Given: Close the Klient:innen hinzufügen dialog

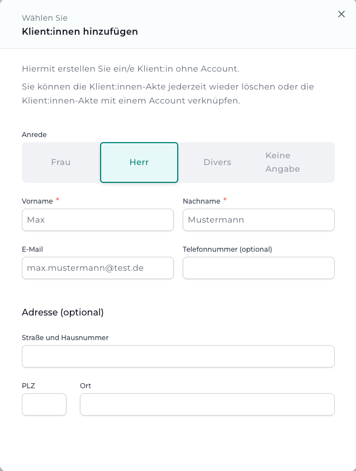Looking at the screenshot, I should pos(341,14).
